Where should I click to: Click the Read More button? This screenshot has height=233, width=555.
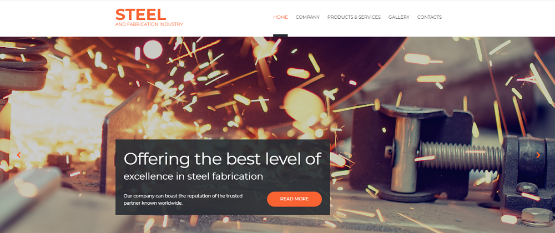pyautogui.click(x=294, y=199)
